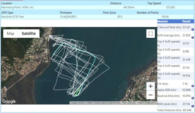Zoom in on the map

point(150,86)
